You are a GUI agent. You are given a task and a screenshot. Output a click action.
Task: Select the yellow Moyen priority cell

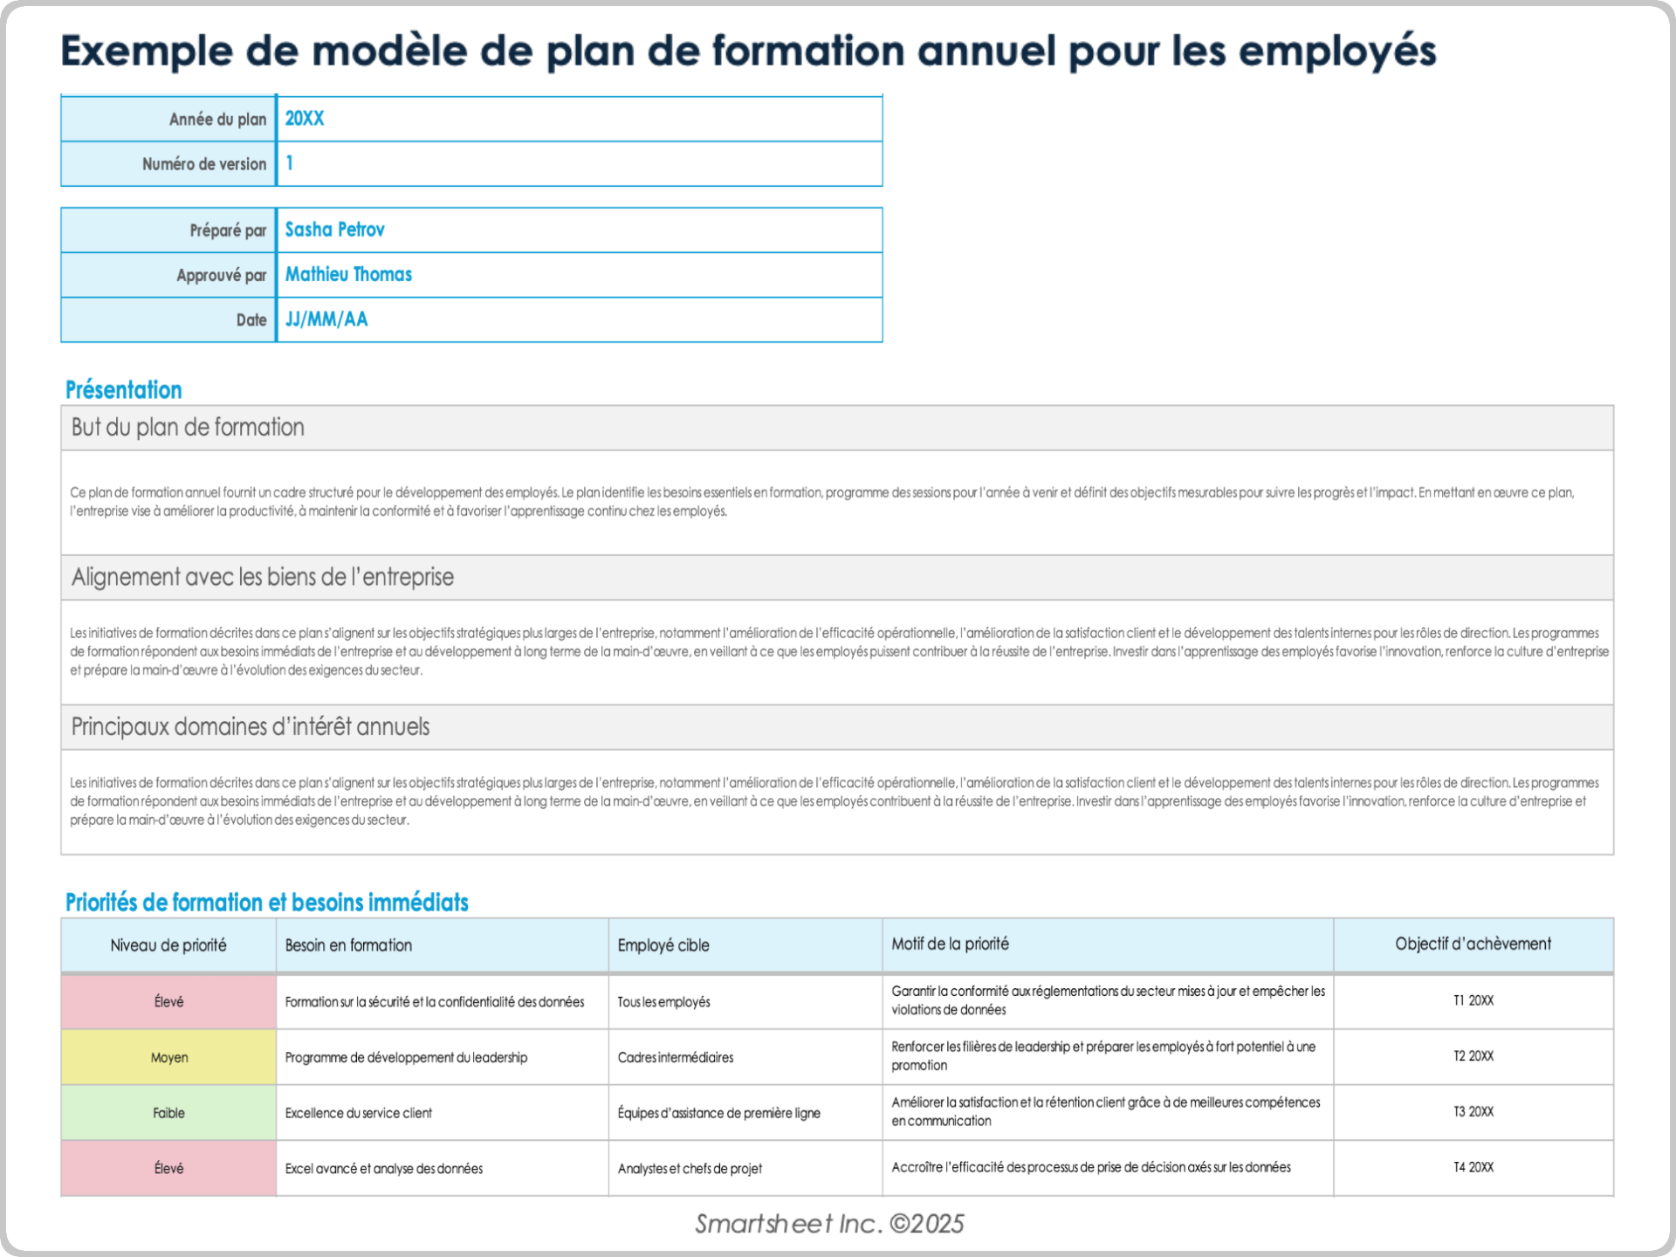[x=168, y=1057]
